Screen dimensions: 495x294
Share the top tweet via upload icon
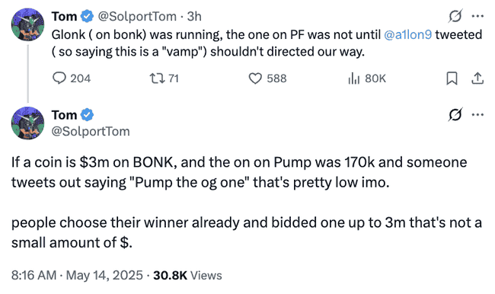coord(477,78)
